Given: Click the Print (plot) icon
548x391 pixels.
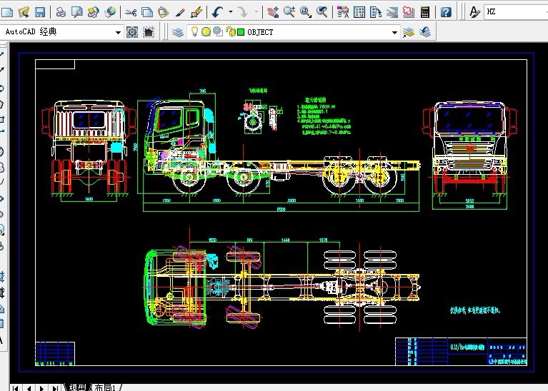Looking at the screenshot, I should 61,12.
